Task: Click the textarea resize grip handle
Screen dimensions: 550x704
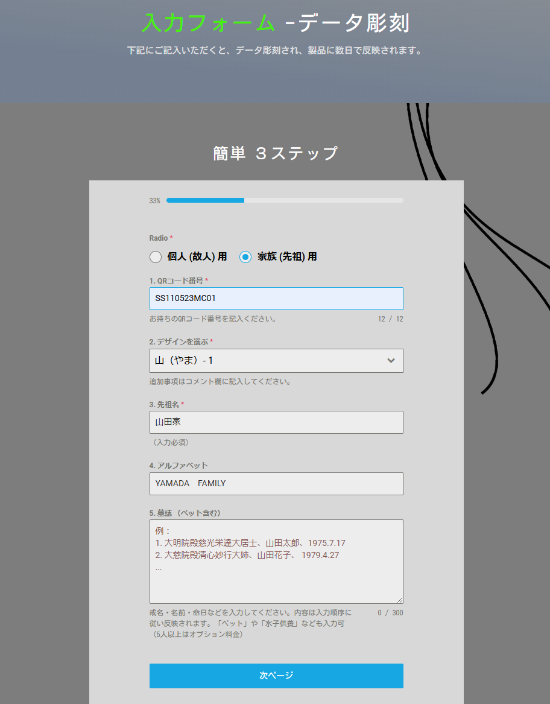Action: [x=400, y=600]
